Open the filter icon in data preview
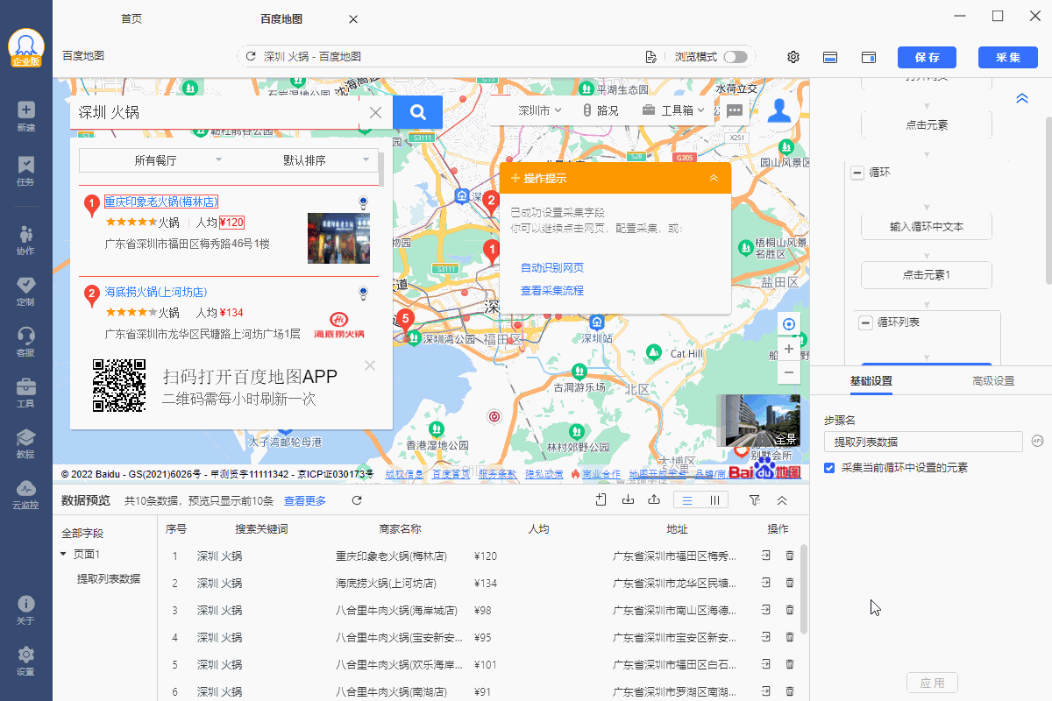Image resolution: width=1052 pixels, height=701 pixels. [x=754, y=500]
